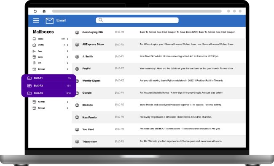Focus the email search field

coord(137,20)
